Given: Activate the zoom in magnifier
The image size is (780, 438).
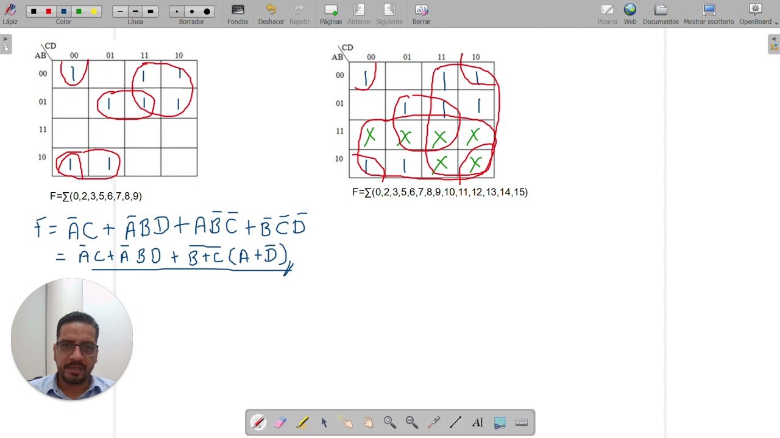Looking at the screenshot, I should pyautogui.click(x=390, y=422).
